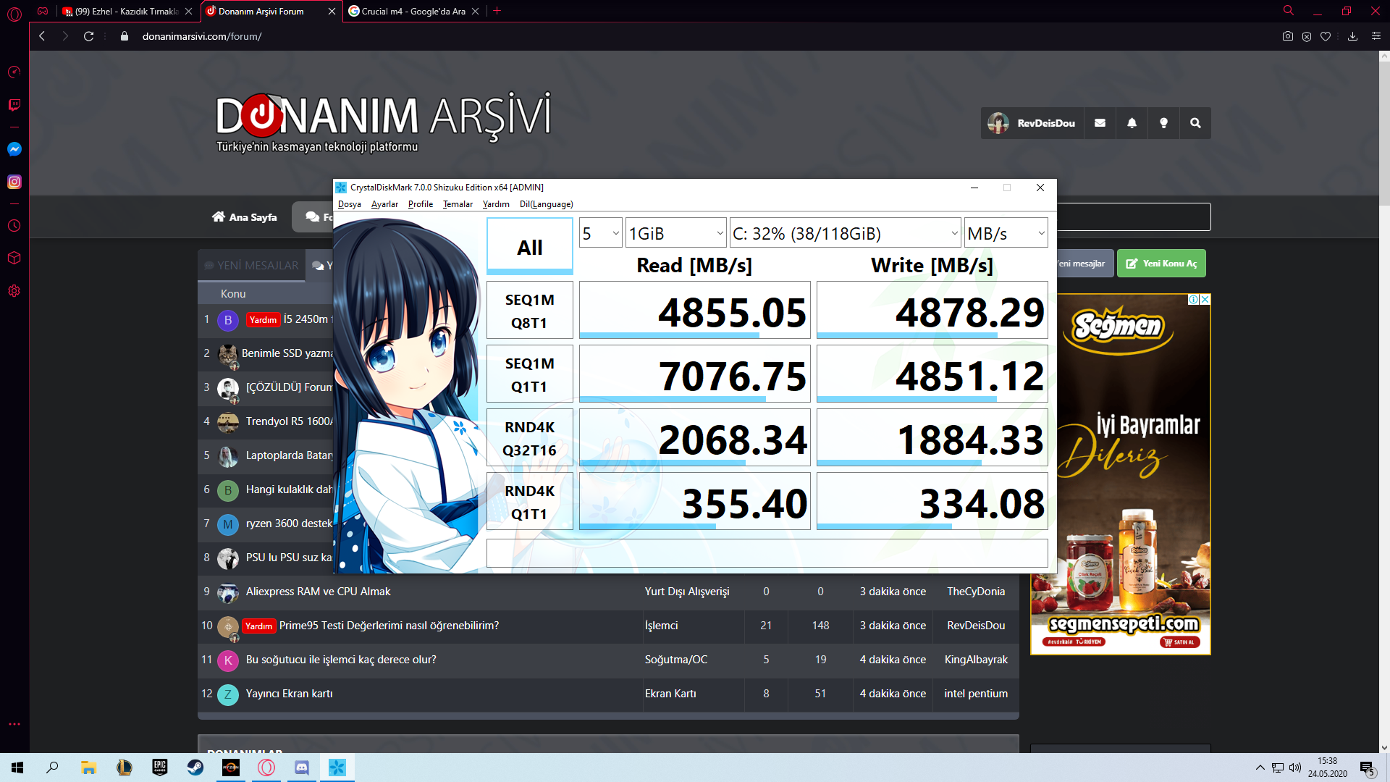Switch to Crucial m4 Google tab
Screen dimensions: 1390x782
point(413,12)
